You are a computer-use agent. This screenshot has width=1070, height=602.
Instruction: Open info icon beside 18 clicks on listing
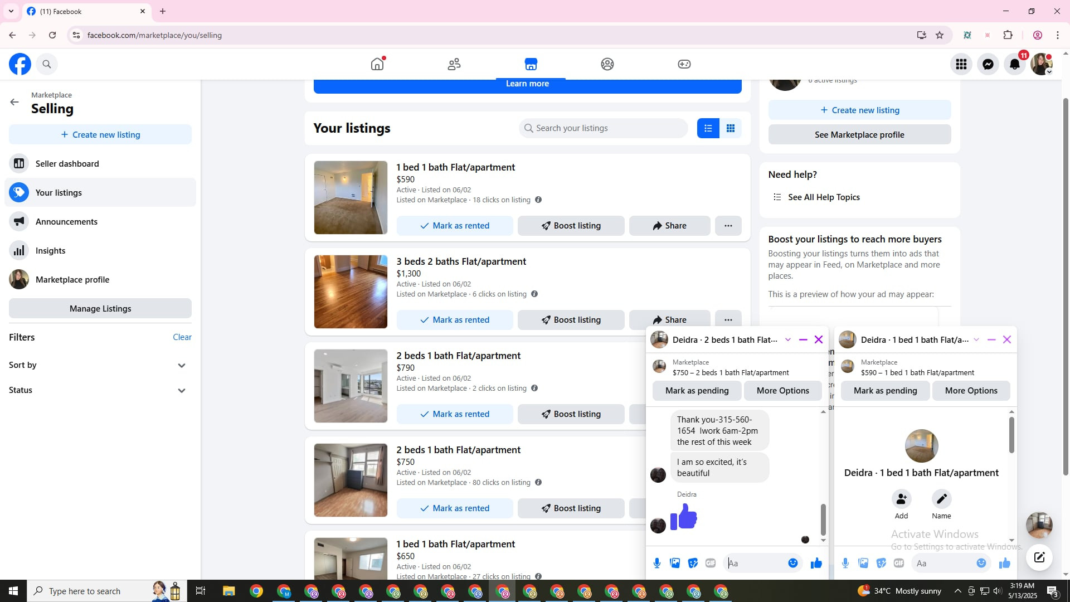(x=538, y=200)
